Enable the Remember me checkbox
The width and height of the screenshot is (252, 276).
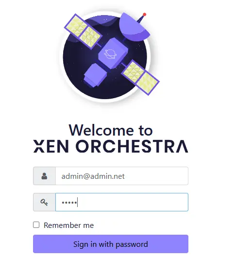36,225
